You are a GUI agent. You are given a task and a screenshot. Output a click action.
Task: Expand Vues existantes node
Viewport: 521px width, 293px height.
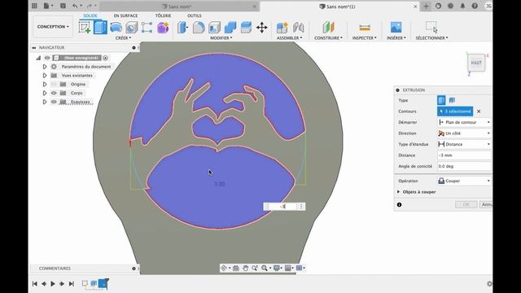45,76
